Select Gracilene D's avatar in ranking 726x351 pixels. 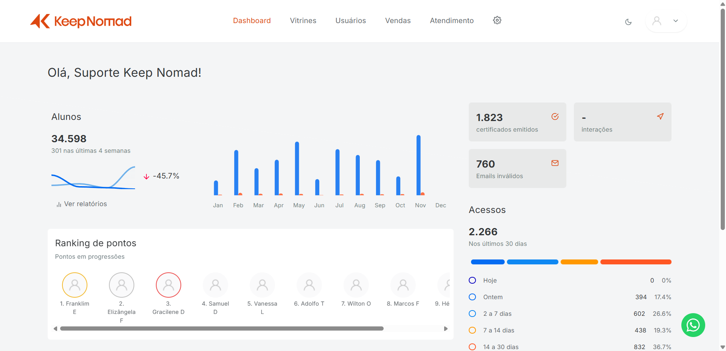(x=168, y=285)
